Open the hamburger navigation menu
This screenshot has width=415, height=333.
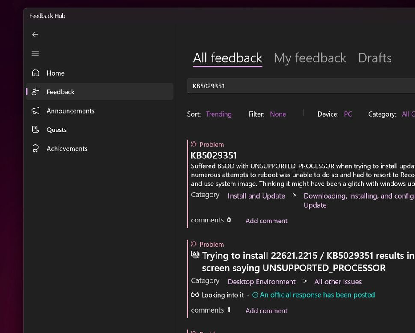coord(35,53)
